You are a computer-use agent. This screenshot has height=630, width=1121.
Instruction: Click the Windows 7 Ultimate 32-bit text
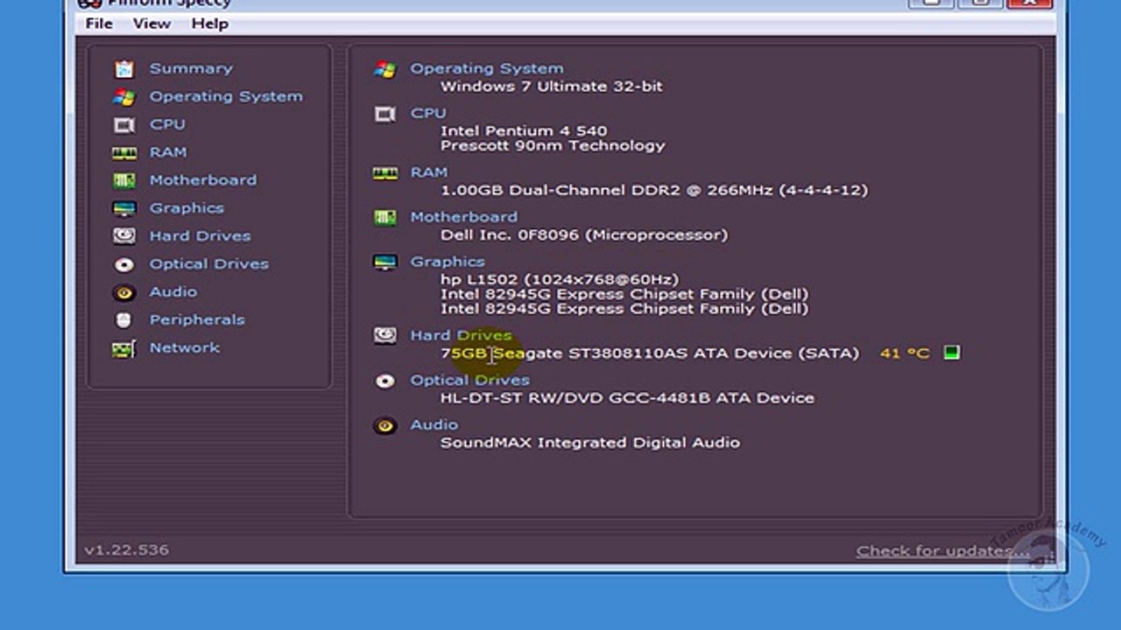pyautogui.click(x=552, y=87)
